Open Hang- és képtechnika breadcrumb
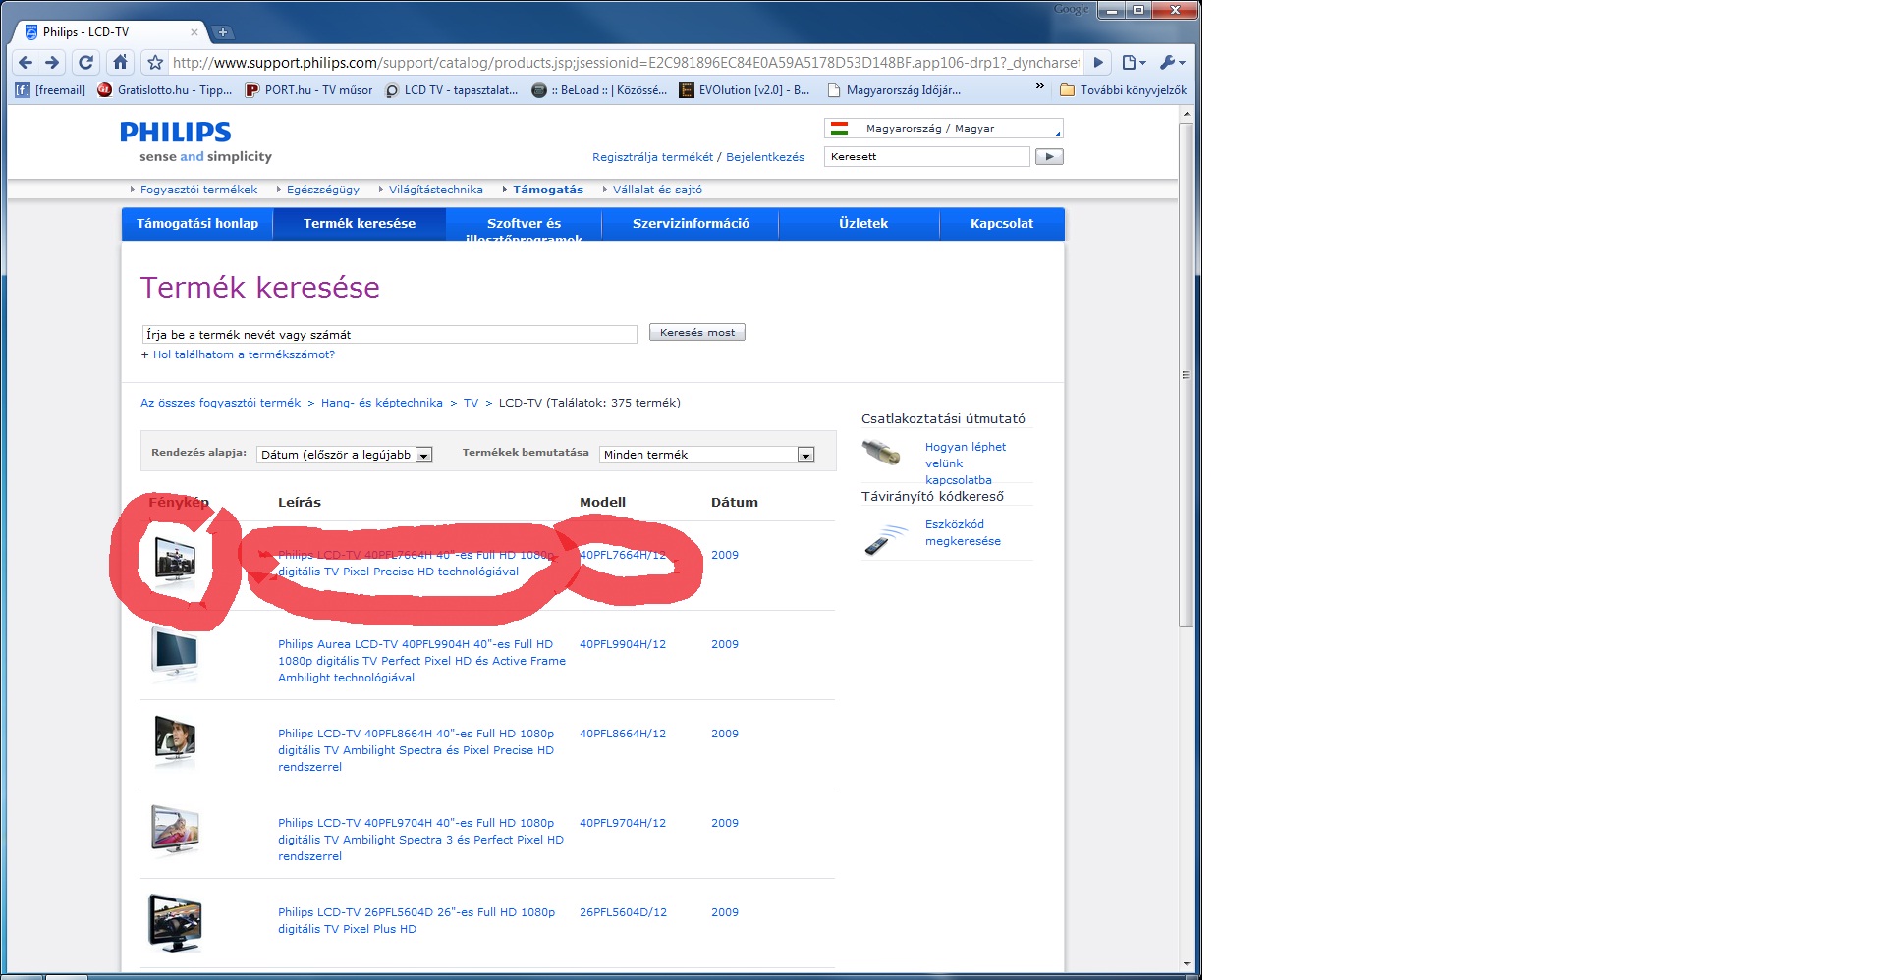Image resolution: width=1886 pixels, height=980 pixels. tap(382, 403)
